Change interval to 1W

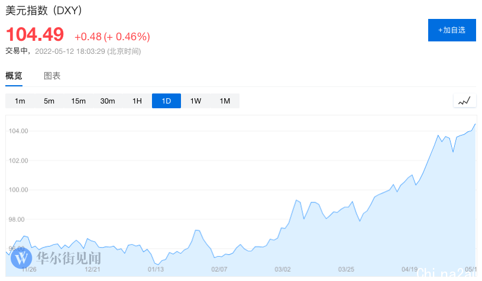(196, 101)
